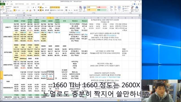Toggle underline formatting

pos(19,10)
